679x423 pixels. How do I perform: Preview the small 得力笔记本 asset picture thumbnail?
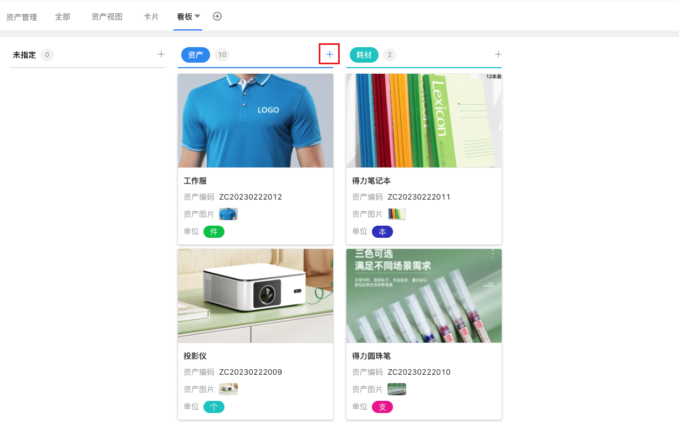pyautogui.click(x=397, y=214)
